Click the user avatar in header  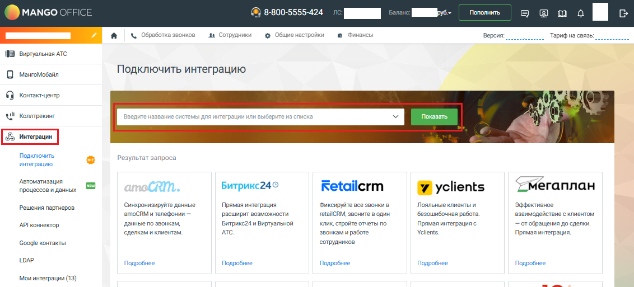pos(600,12)
